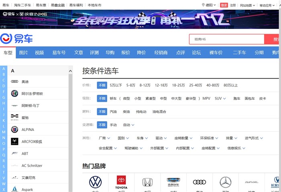Switch to the 评测 tab
This screenshot has height=192, width=281.
pyautogui.click(x=94, y=52)
